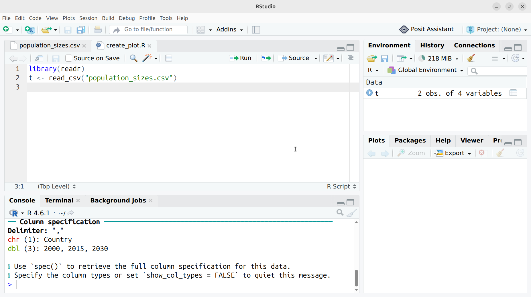Expand data frame t details
This screenshot has height=297, width=531.
[x=369, y=93]
